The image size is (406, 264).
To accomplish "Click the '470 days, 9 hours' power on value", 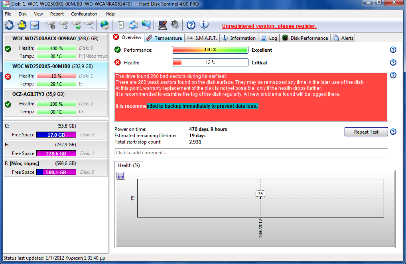I will [208, 129].
